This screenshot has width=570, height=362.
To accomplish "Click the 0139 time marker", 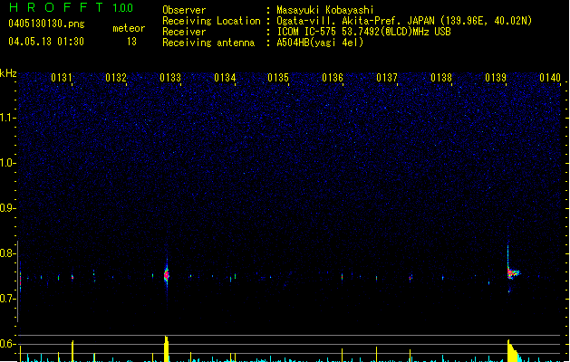I will (496, 78).
